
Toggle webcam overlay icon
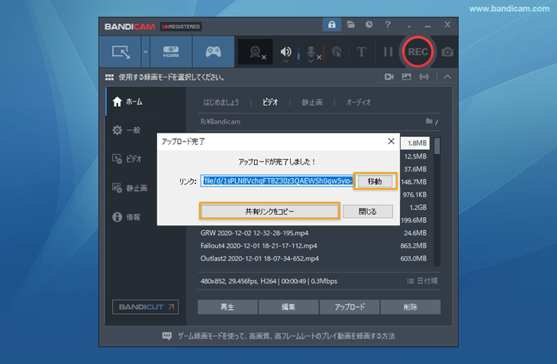tap(256, 52)
